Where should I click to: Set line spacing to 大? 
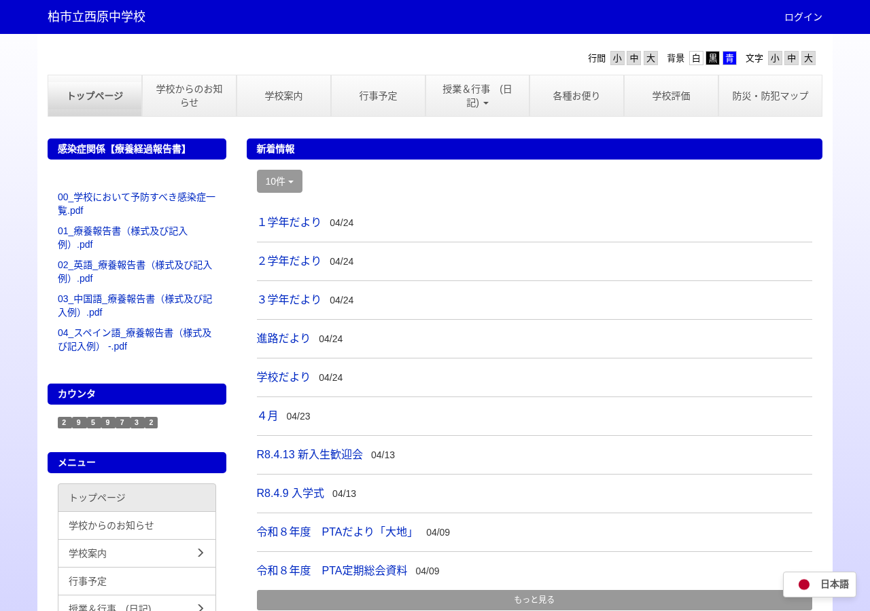tap(650, 58)
